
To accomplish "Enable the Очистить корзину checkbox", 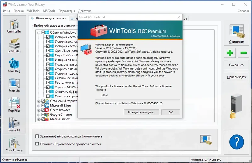I will tap(48, 96).
